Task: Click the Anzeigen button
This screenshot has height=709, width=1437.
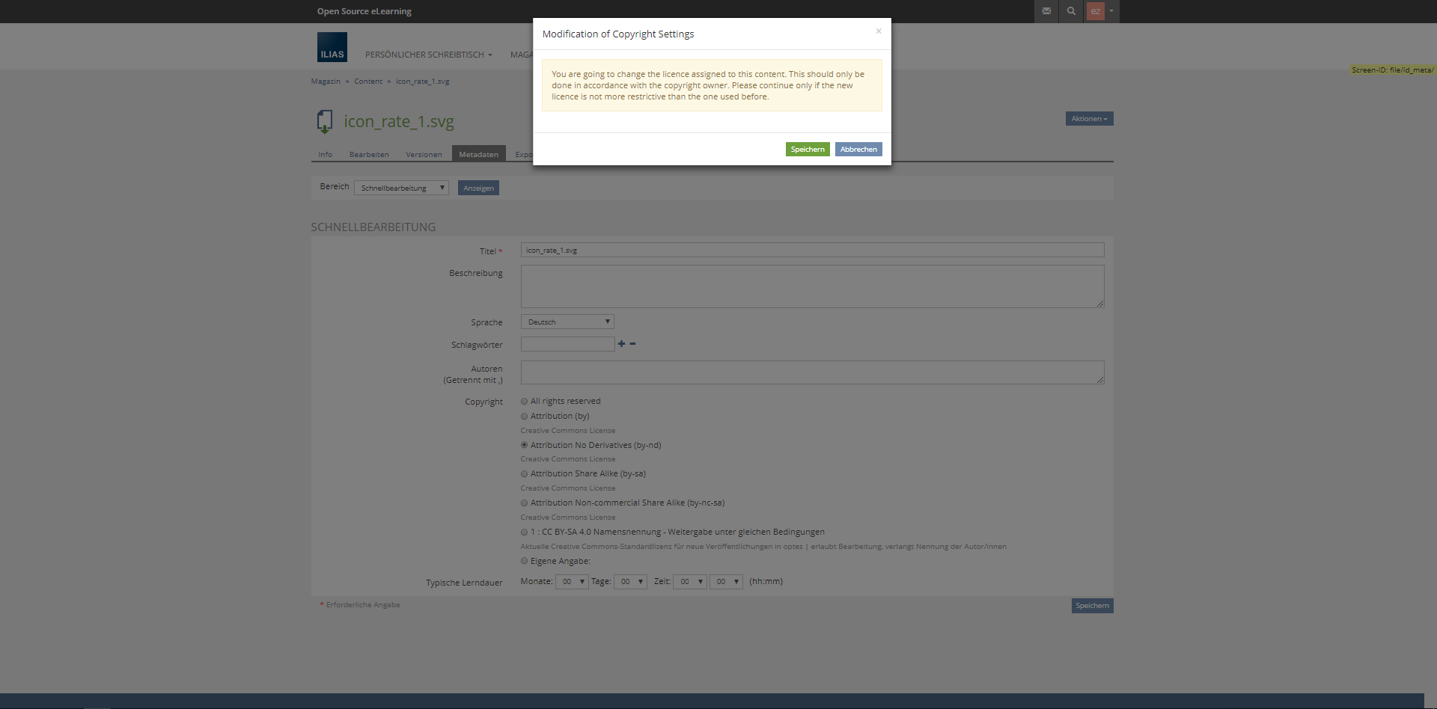Action: (x=478, y=188)
